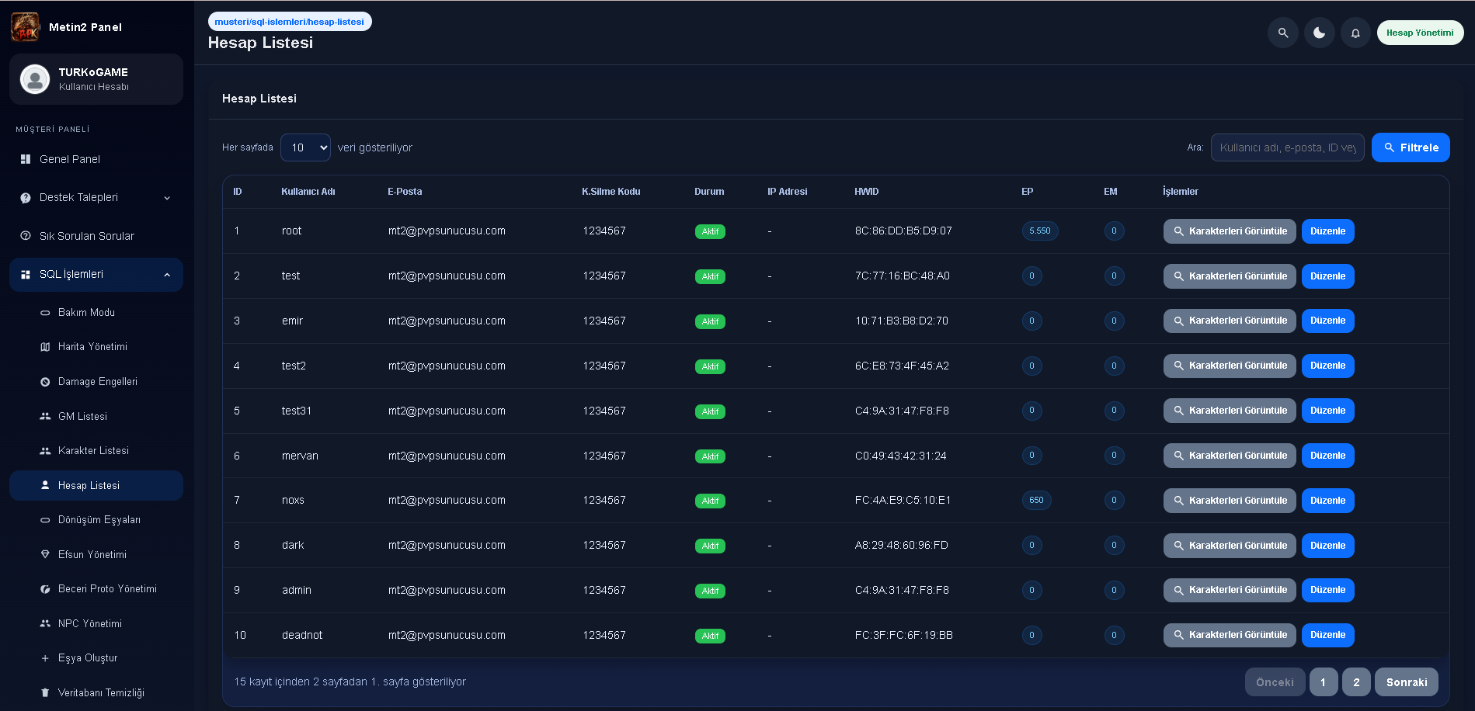
Task: Click Düzenle for user dark
Action: pyautogui.click(x=1327, y=546)
